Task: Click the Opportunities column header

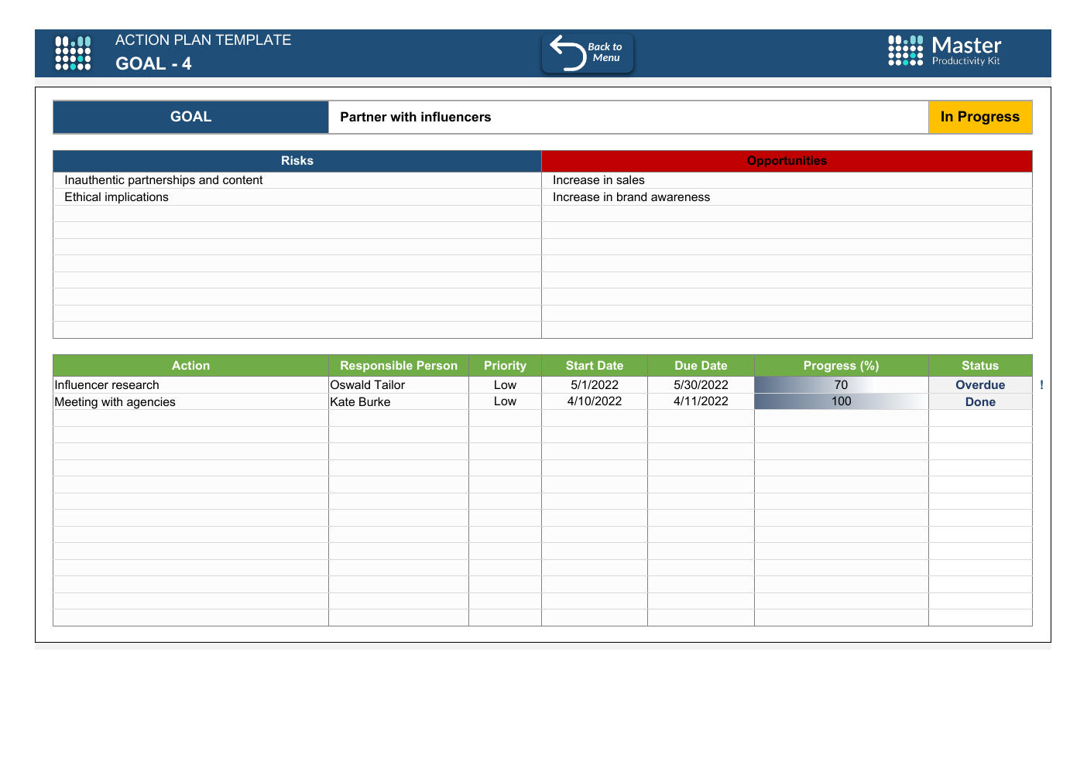Action: [787, 161]
